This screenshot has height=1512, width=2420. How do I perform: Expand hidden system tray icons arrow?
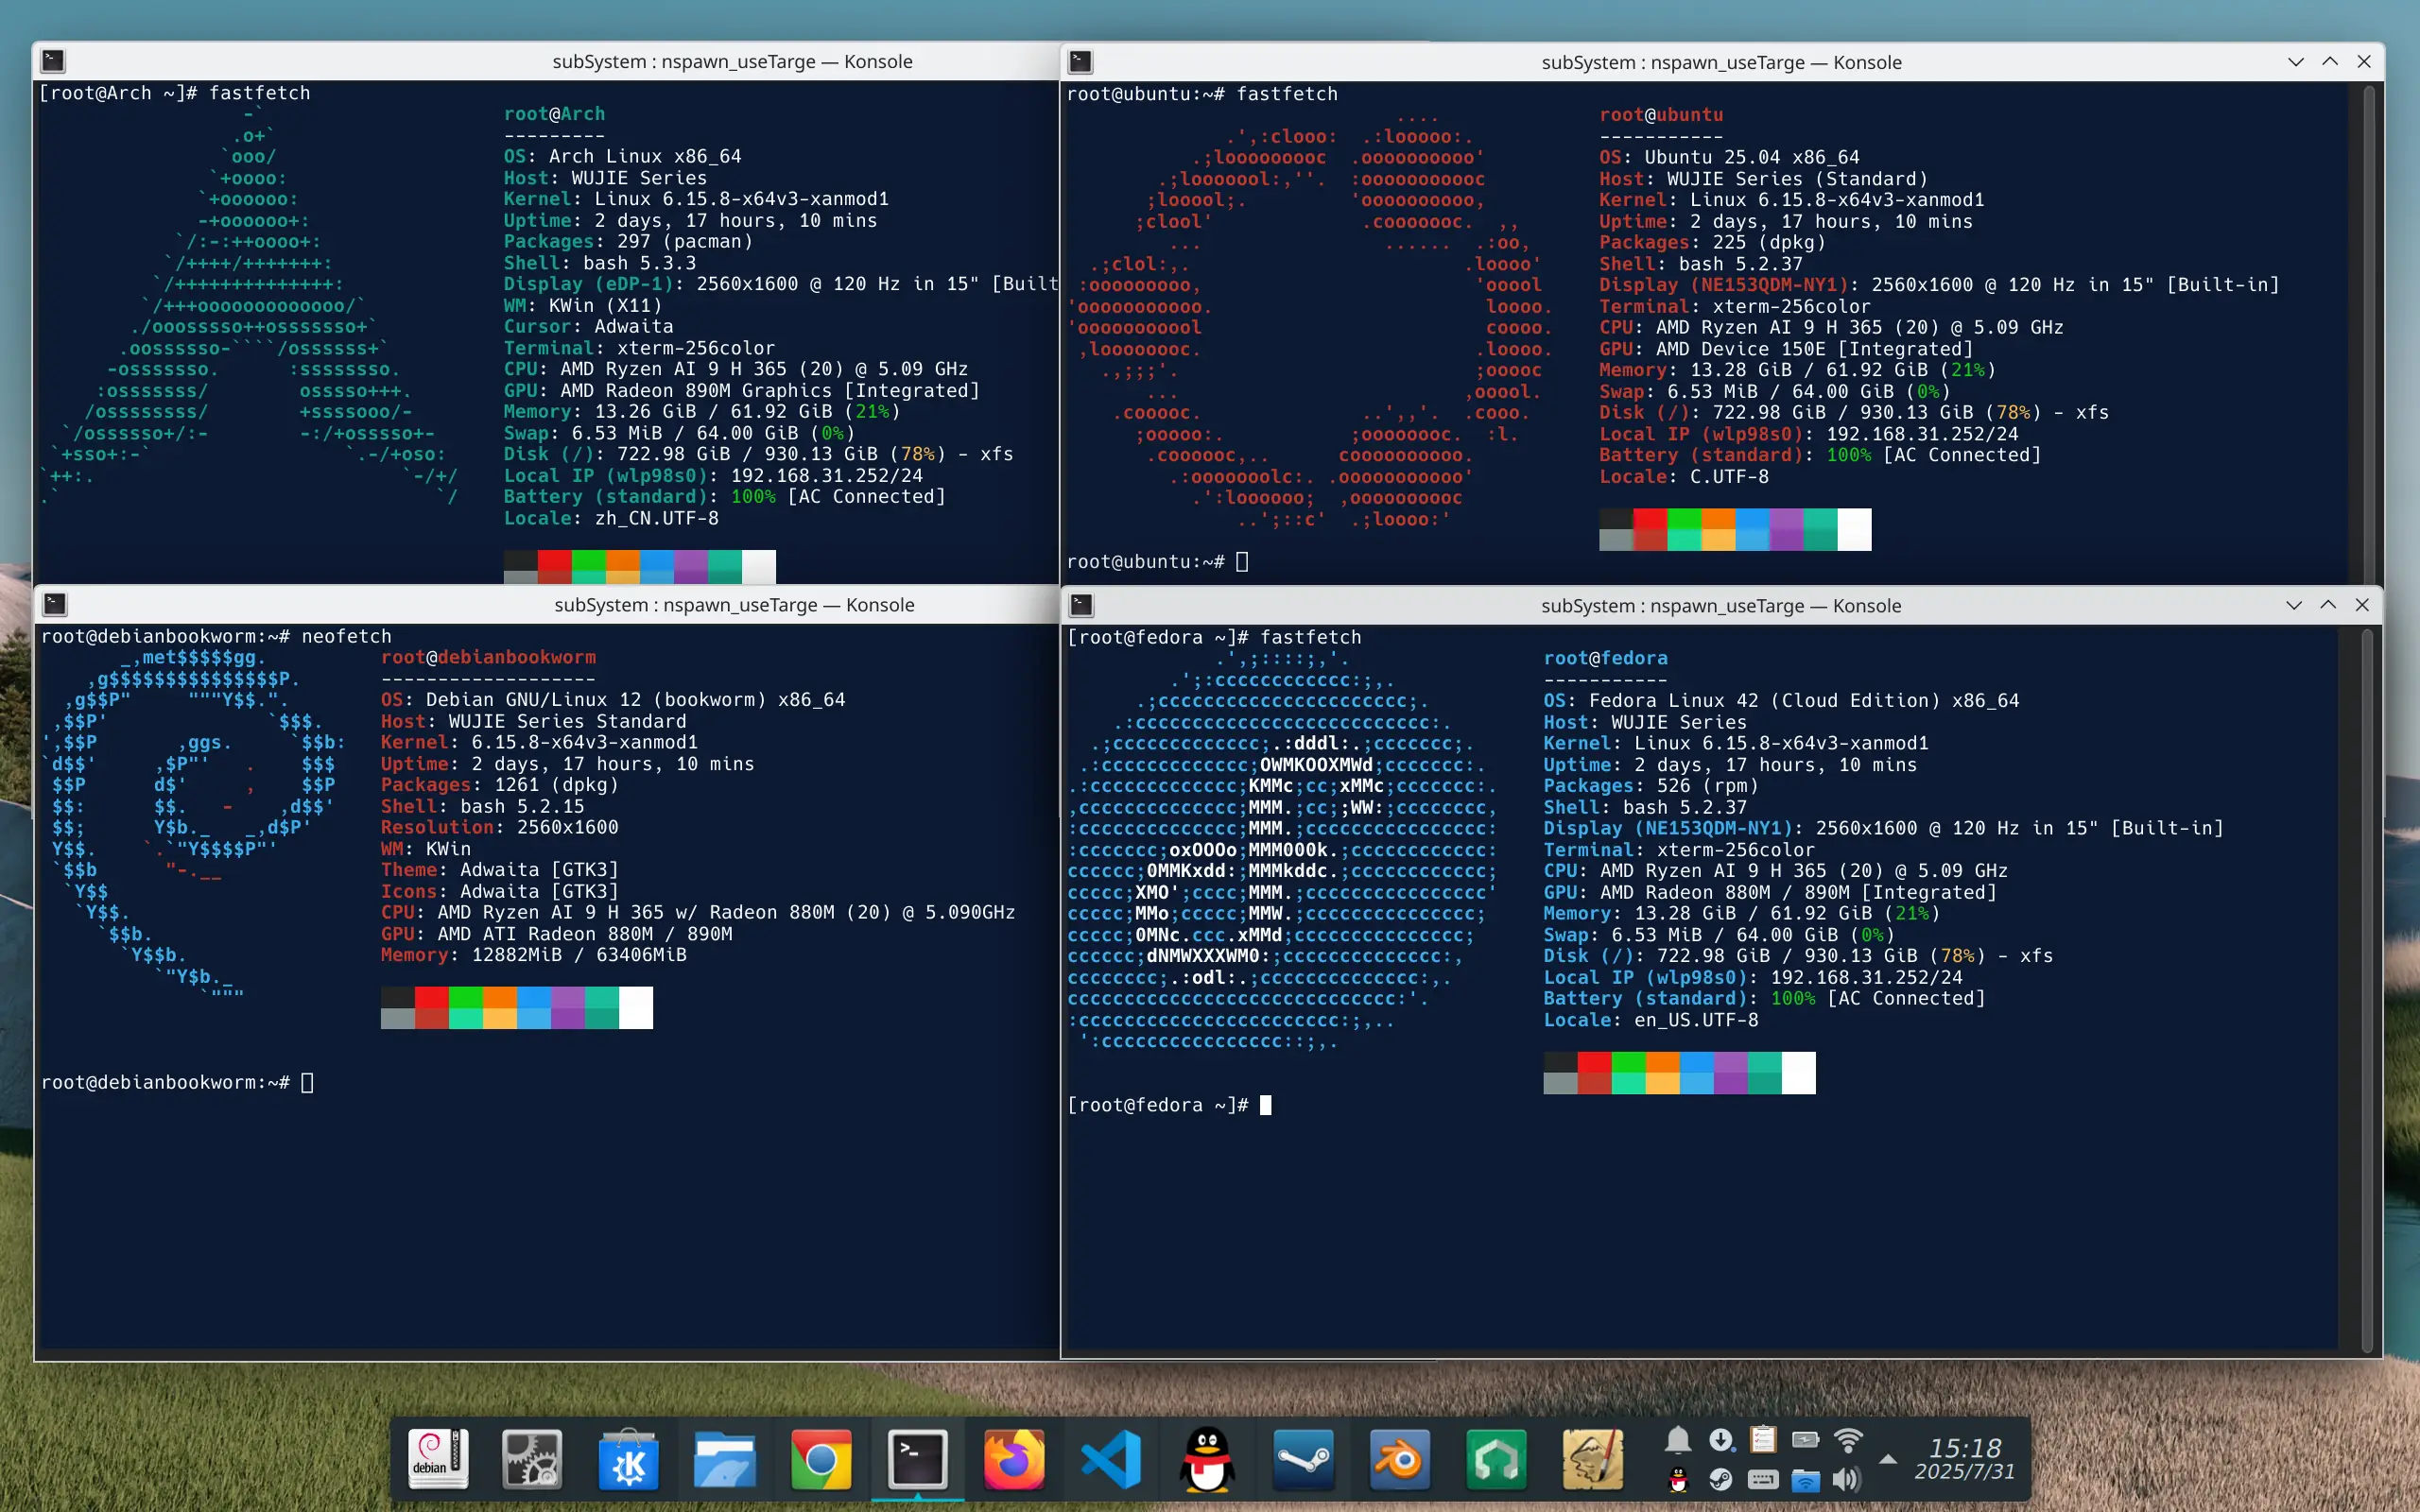(x=1888, y=1459)
